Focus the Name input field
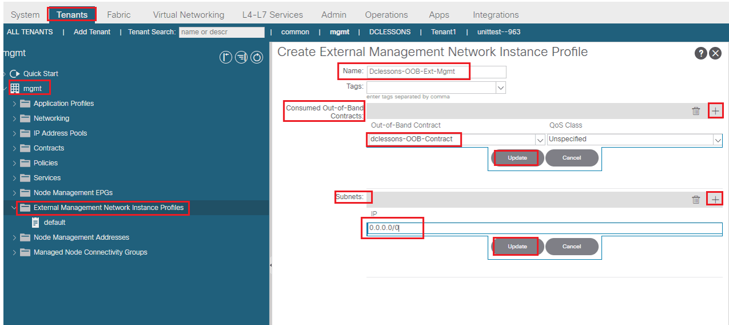Image resolution: width=729 pixels, height=325 pixels. pos(436,72)
